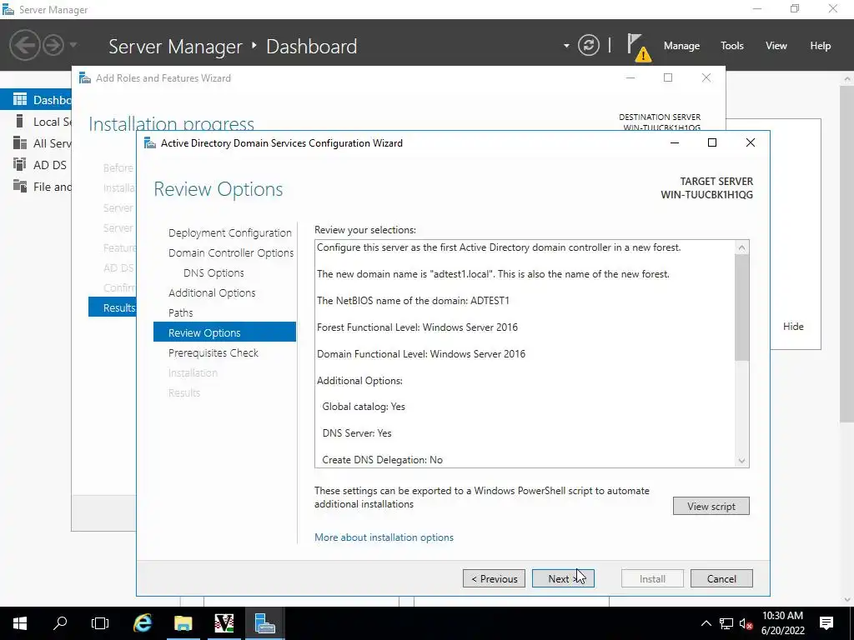
Task: Open the Manage menu
Action: 681,46
